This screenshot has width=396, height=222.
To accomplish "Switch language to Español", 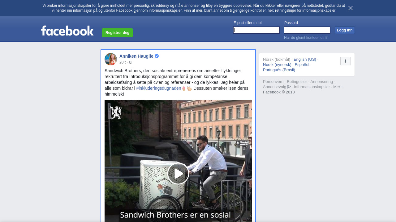I will click(302, 65).
